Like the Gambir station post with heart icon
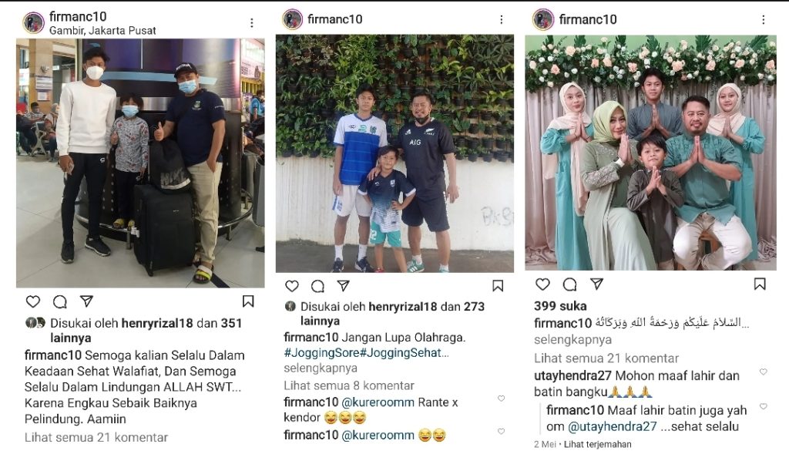Screen dimensions: 789x454 (x=32, y=301)
